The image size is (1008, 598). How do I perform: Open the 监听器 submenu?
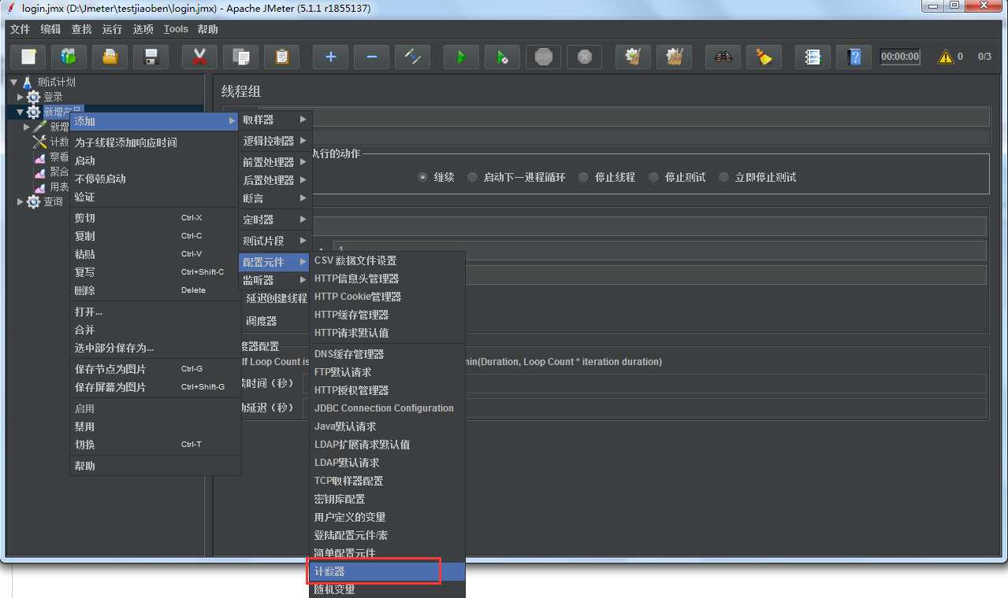[275, 280]
